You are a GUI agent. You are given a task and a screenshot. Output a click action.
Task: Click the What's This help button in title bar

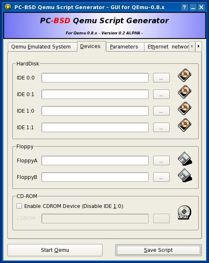tap(184, 7)
